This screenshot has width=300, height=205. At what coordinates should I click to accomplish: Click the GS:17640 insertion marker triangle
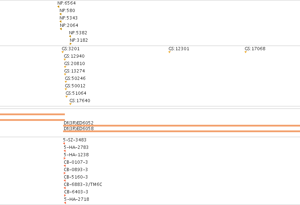(x=71, y=104)
